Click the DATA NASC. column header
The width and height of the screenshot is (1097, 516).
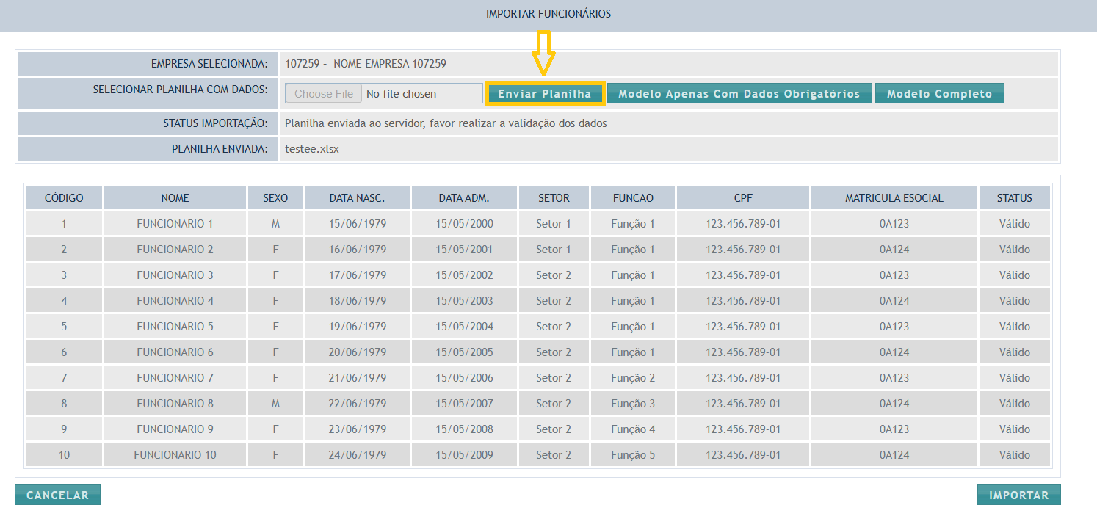point(358,197)
